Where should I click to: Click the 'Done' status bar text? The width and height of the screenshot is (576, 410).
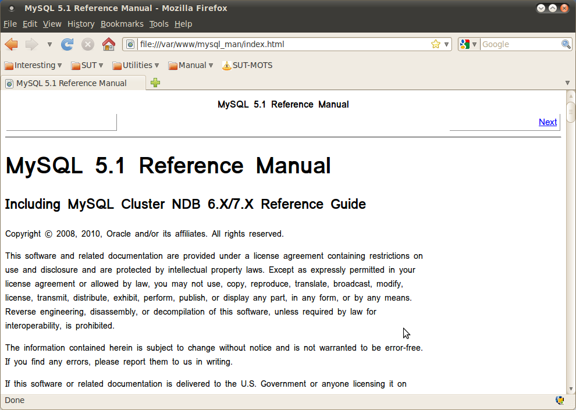[x=15, y=401]
